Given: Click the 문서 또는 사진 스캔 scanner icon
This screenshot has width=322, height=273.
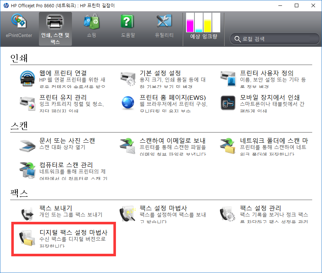Looking at the screenshot, I should pos(27,146).
